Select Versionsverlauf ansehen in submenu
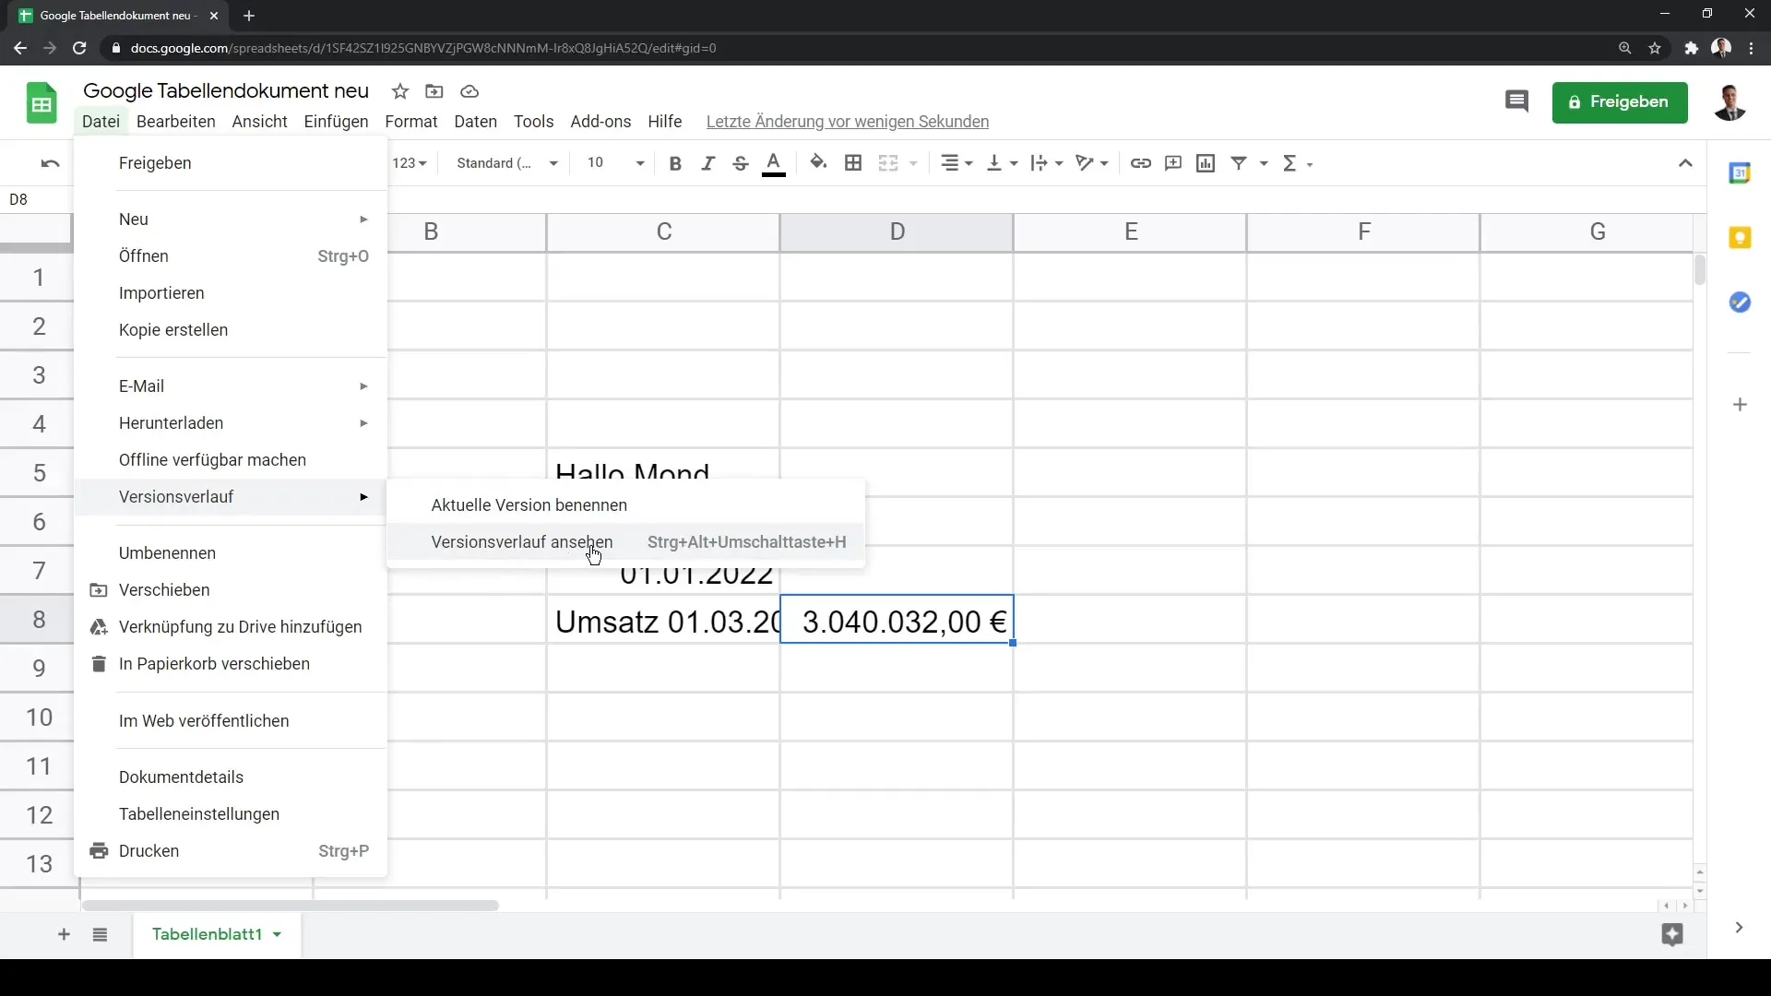The width and height of the screenshot is (1771, 996). (x=625, y=542)
